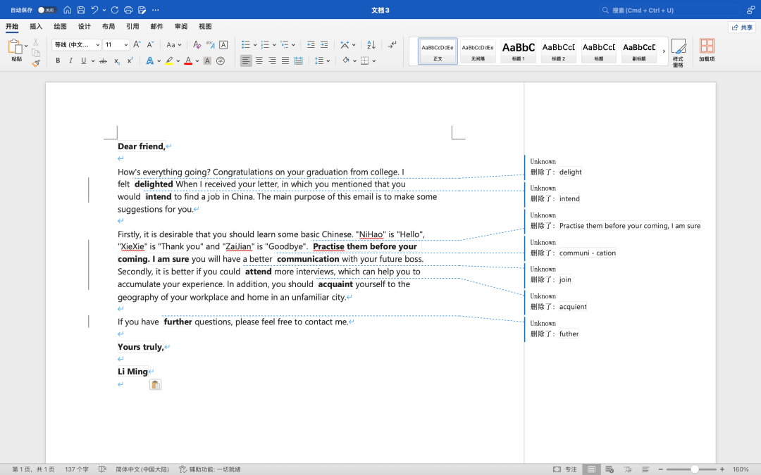The image size is (761, 475).
Task: Click the 共享 share button
Action: click(742, 27)
